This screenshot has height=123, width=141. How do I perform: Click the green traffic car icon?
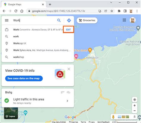(x=7, y=101)
